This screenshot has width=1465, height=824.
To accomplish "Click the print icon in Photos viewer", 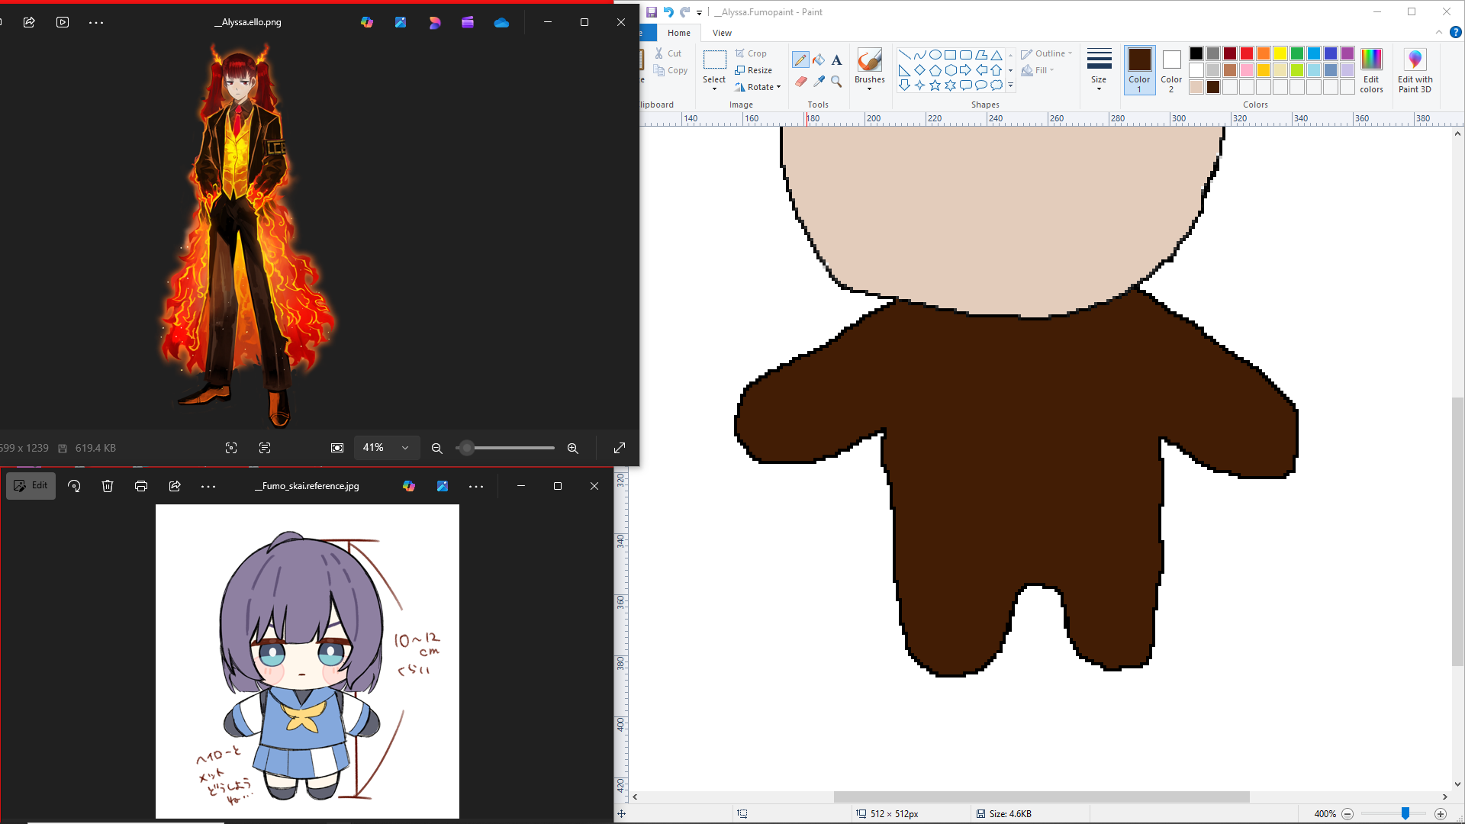I will [x=141, y=486].
